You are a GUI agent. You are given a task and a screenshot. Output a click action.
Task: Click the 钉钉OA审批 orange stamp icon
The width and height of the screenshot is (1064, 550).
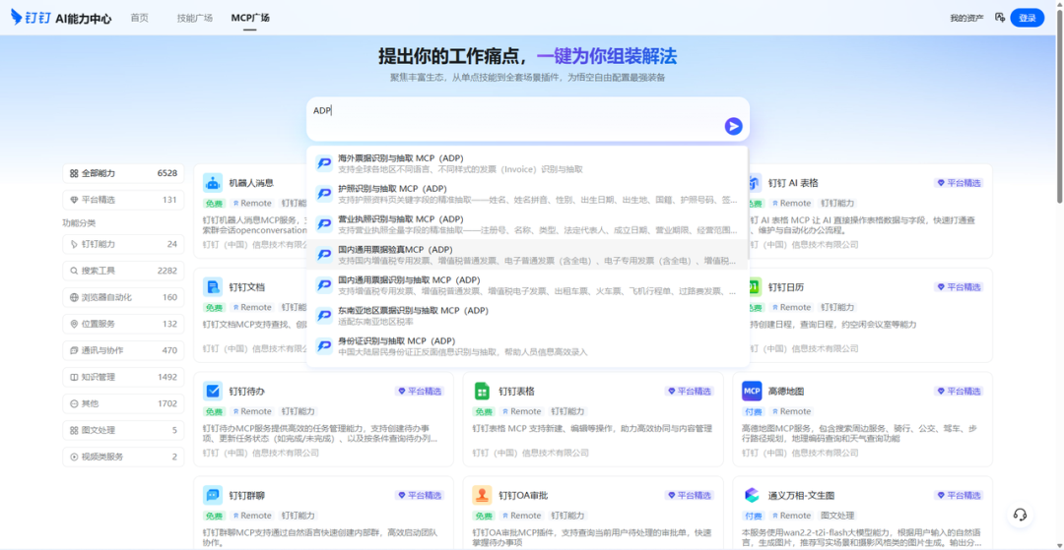[482, 495]
